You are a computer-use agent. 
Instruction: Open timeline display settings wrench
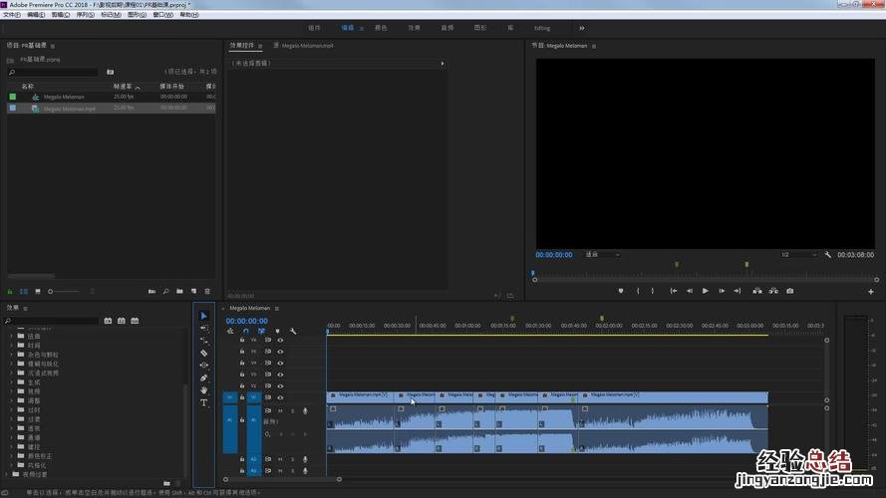point(293,331)
